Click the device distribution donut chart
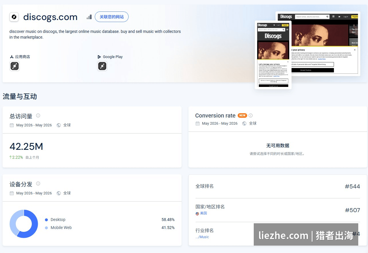 point(24,224)
